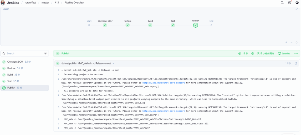The height and width of the screenshot is (135, 301).
Task: Open the search icon in the top bar
Action: pyautogui.click(x=282, y=3)
